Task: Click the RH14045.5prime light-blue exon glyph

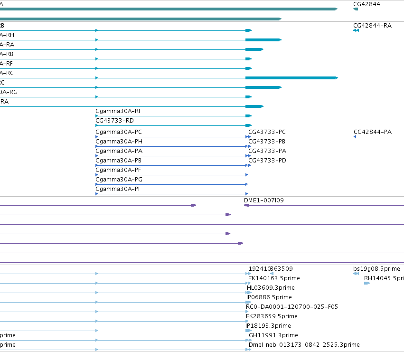Action: point(367,283)
